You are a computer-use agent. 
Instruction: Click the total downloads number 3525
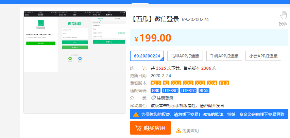[161, 68]
